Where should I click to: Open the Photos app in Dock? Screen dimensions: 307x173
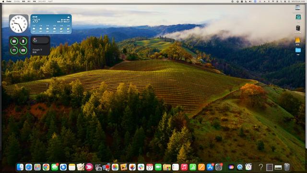click(x=115, y=167)
